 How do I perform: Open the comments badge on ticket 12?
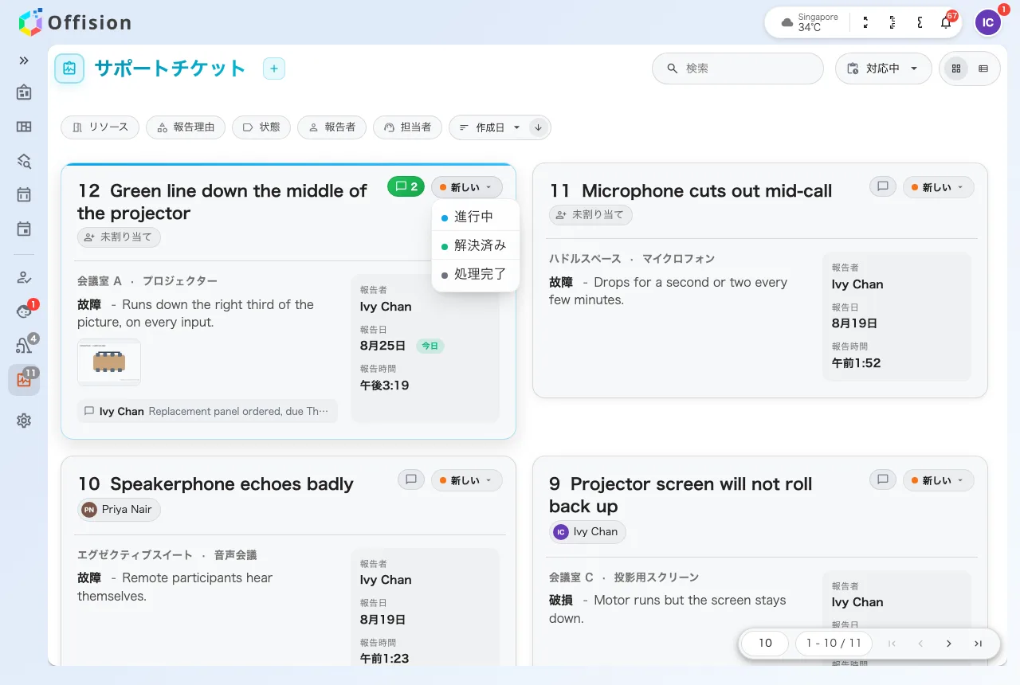[x=406, y=187]
